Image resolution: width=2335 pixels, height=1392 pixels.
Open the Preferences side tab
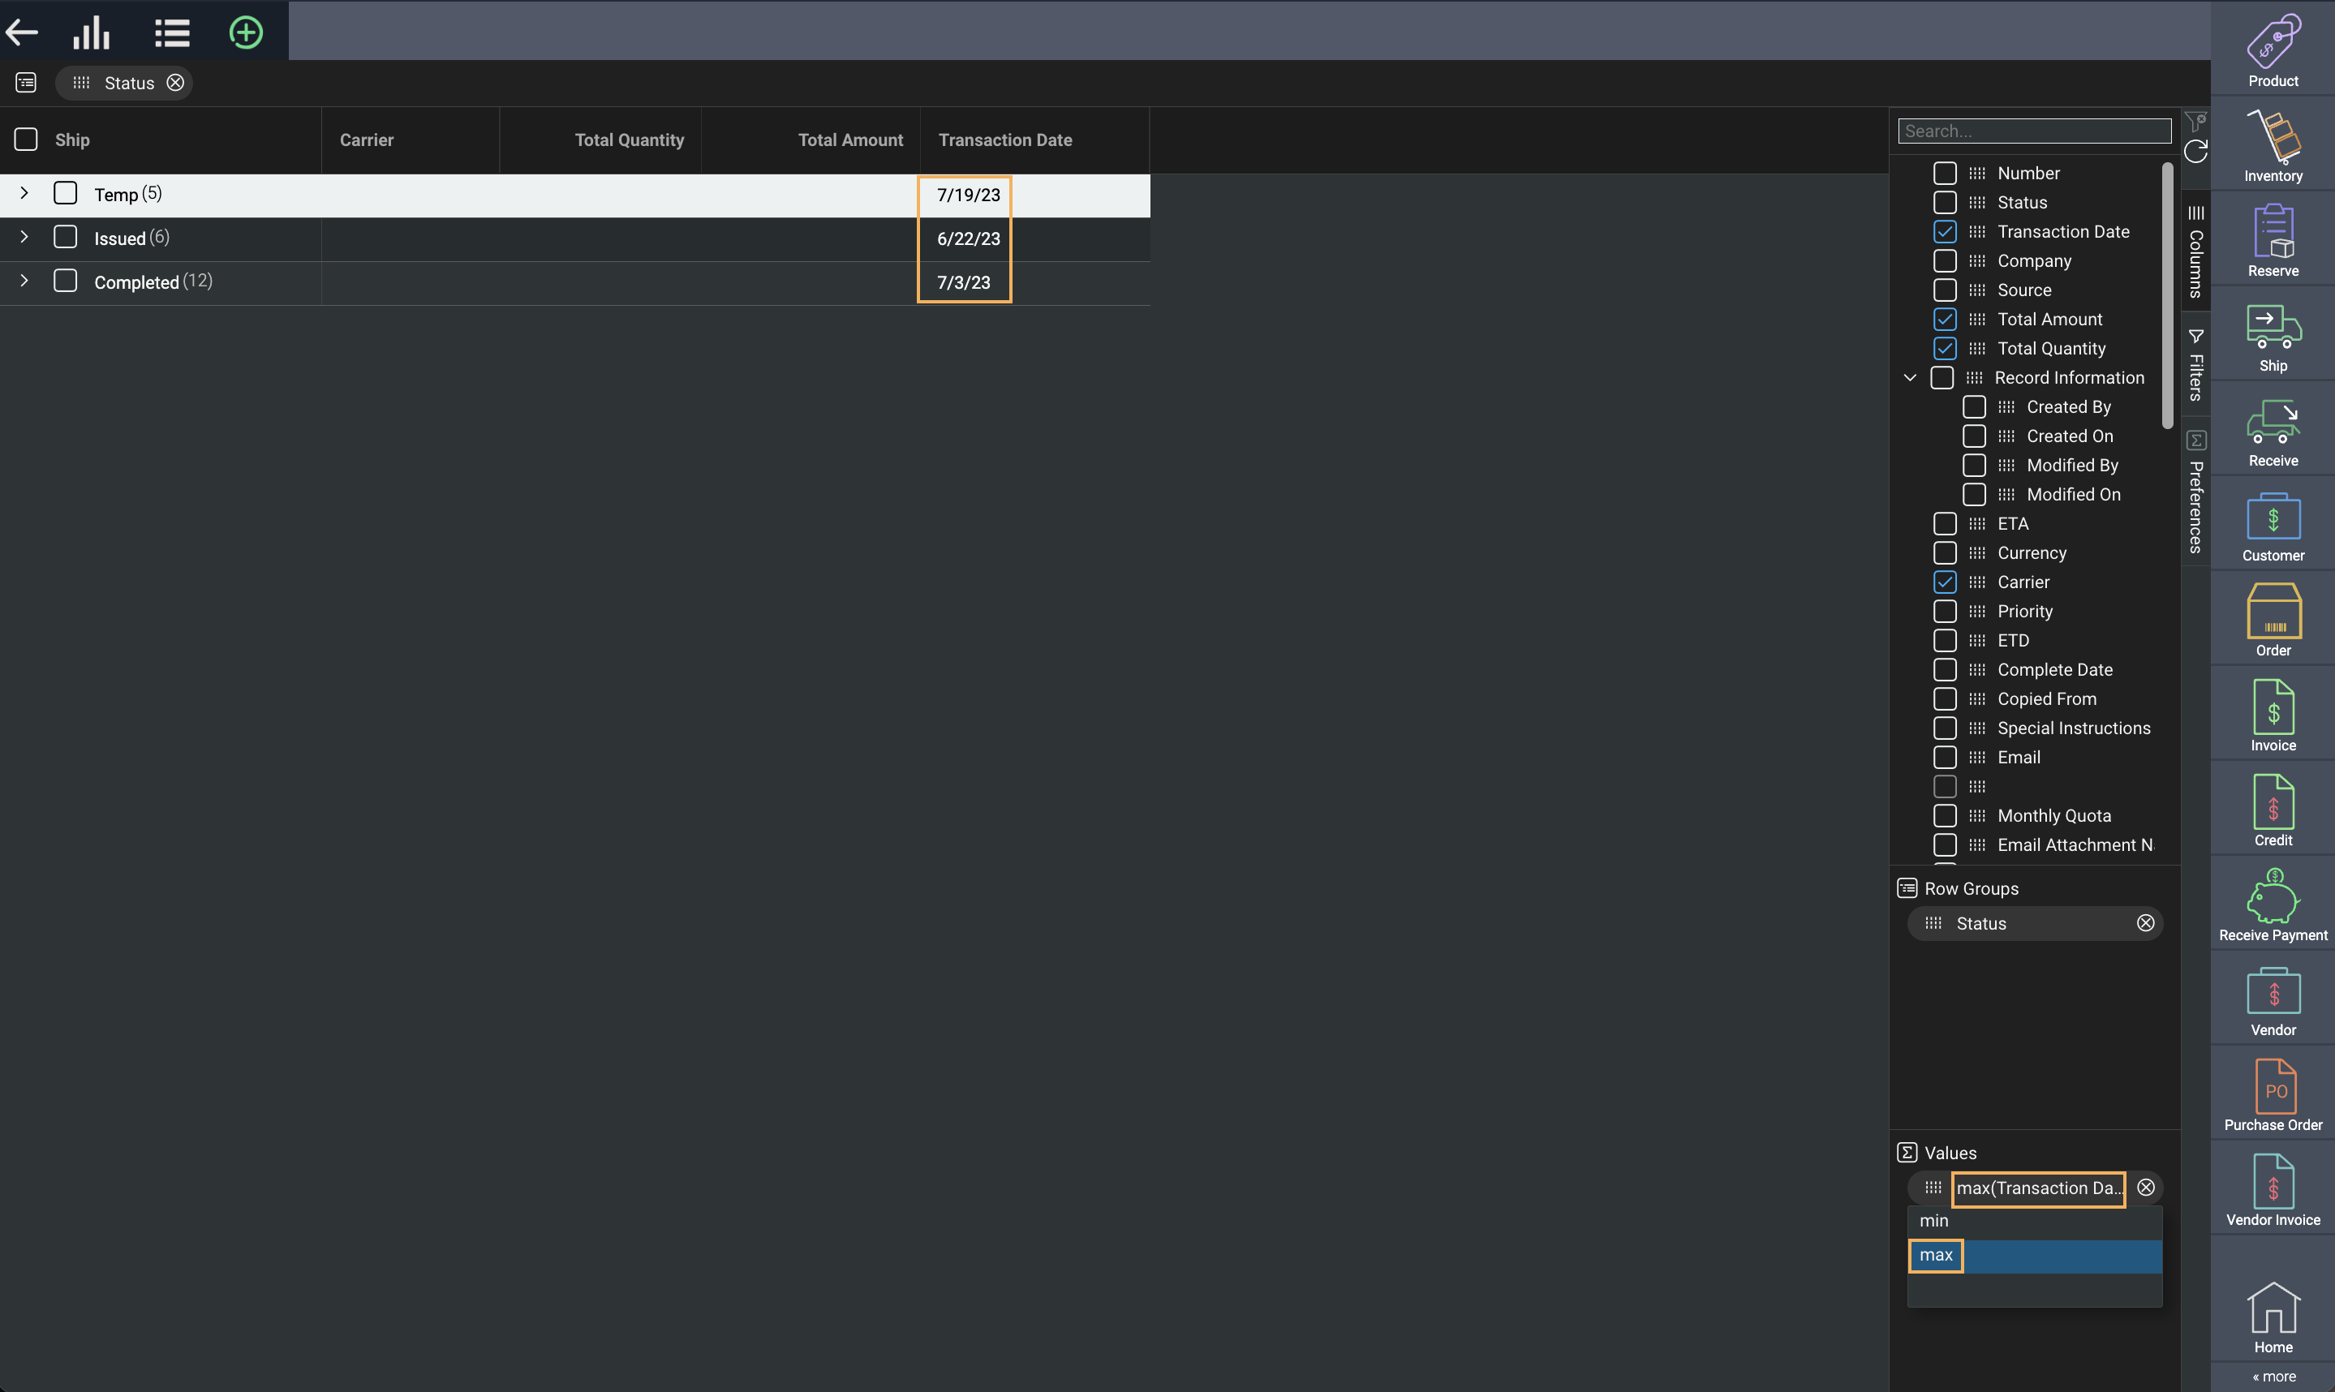(x=2195, y=494)
